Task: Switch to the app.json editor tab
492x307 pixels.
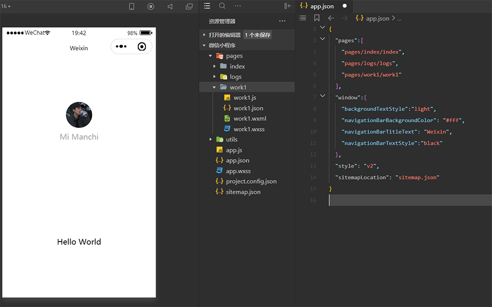Action: pyautogui.click(x=323, y=6)
